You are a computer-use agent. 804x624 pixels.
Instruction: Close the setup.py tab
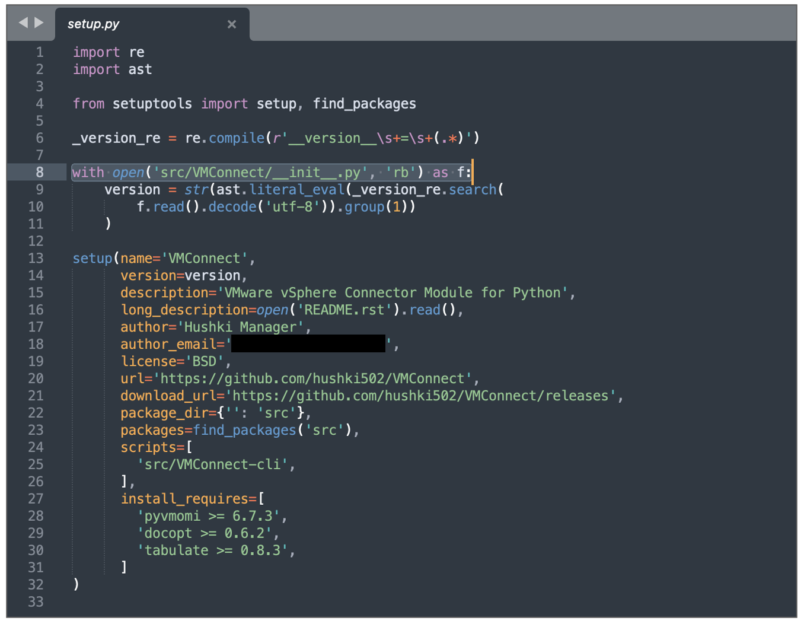point(232,24)
